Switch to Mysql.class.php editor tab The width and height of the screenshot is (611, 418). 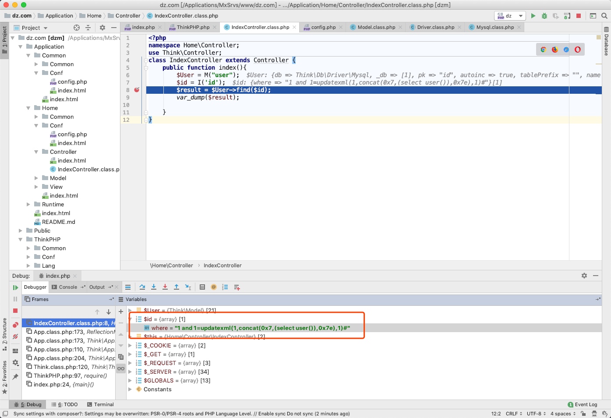click(x=495, y=27)
